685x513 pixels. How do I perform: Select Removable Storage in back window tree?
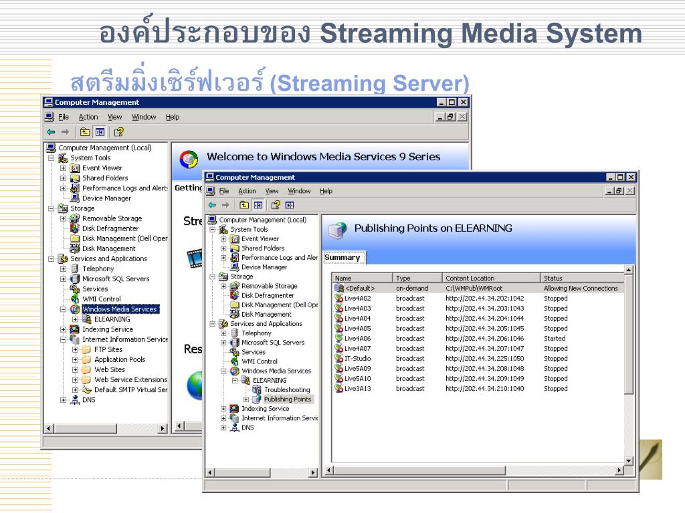[x=112, y=218]
